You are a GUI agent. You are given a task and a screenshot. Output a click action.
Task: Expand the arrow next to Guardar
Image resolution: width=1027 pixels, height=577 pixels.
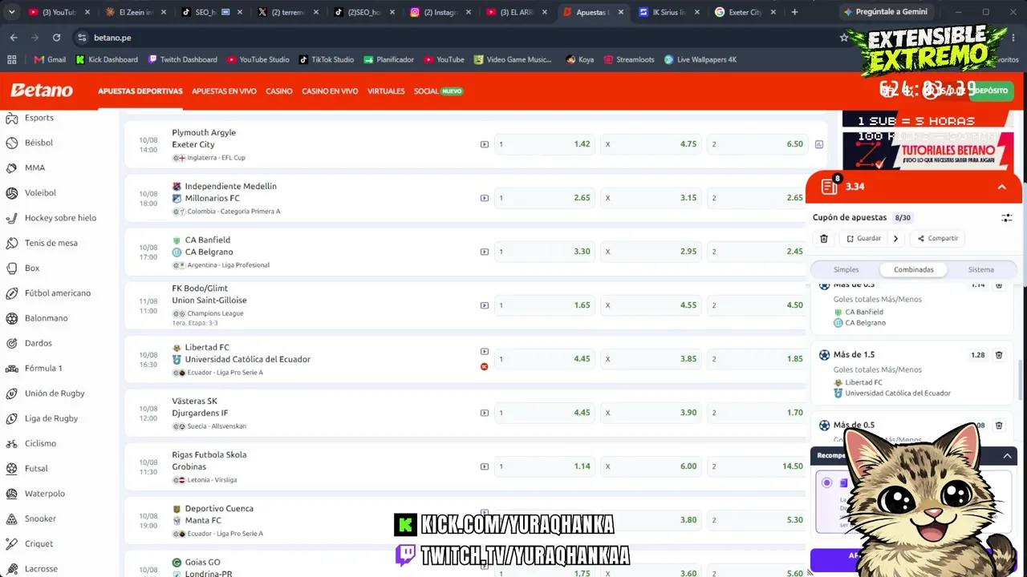[x=895, y=238]
